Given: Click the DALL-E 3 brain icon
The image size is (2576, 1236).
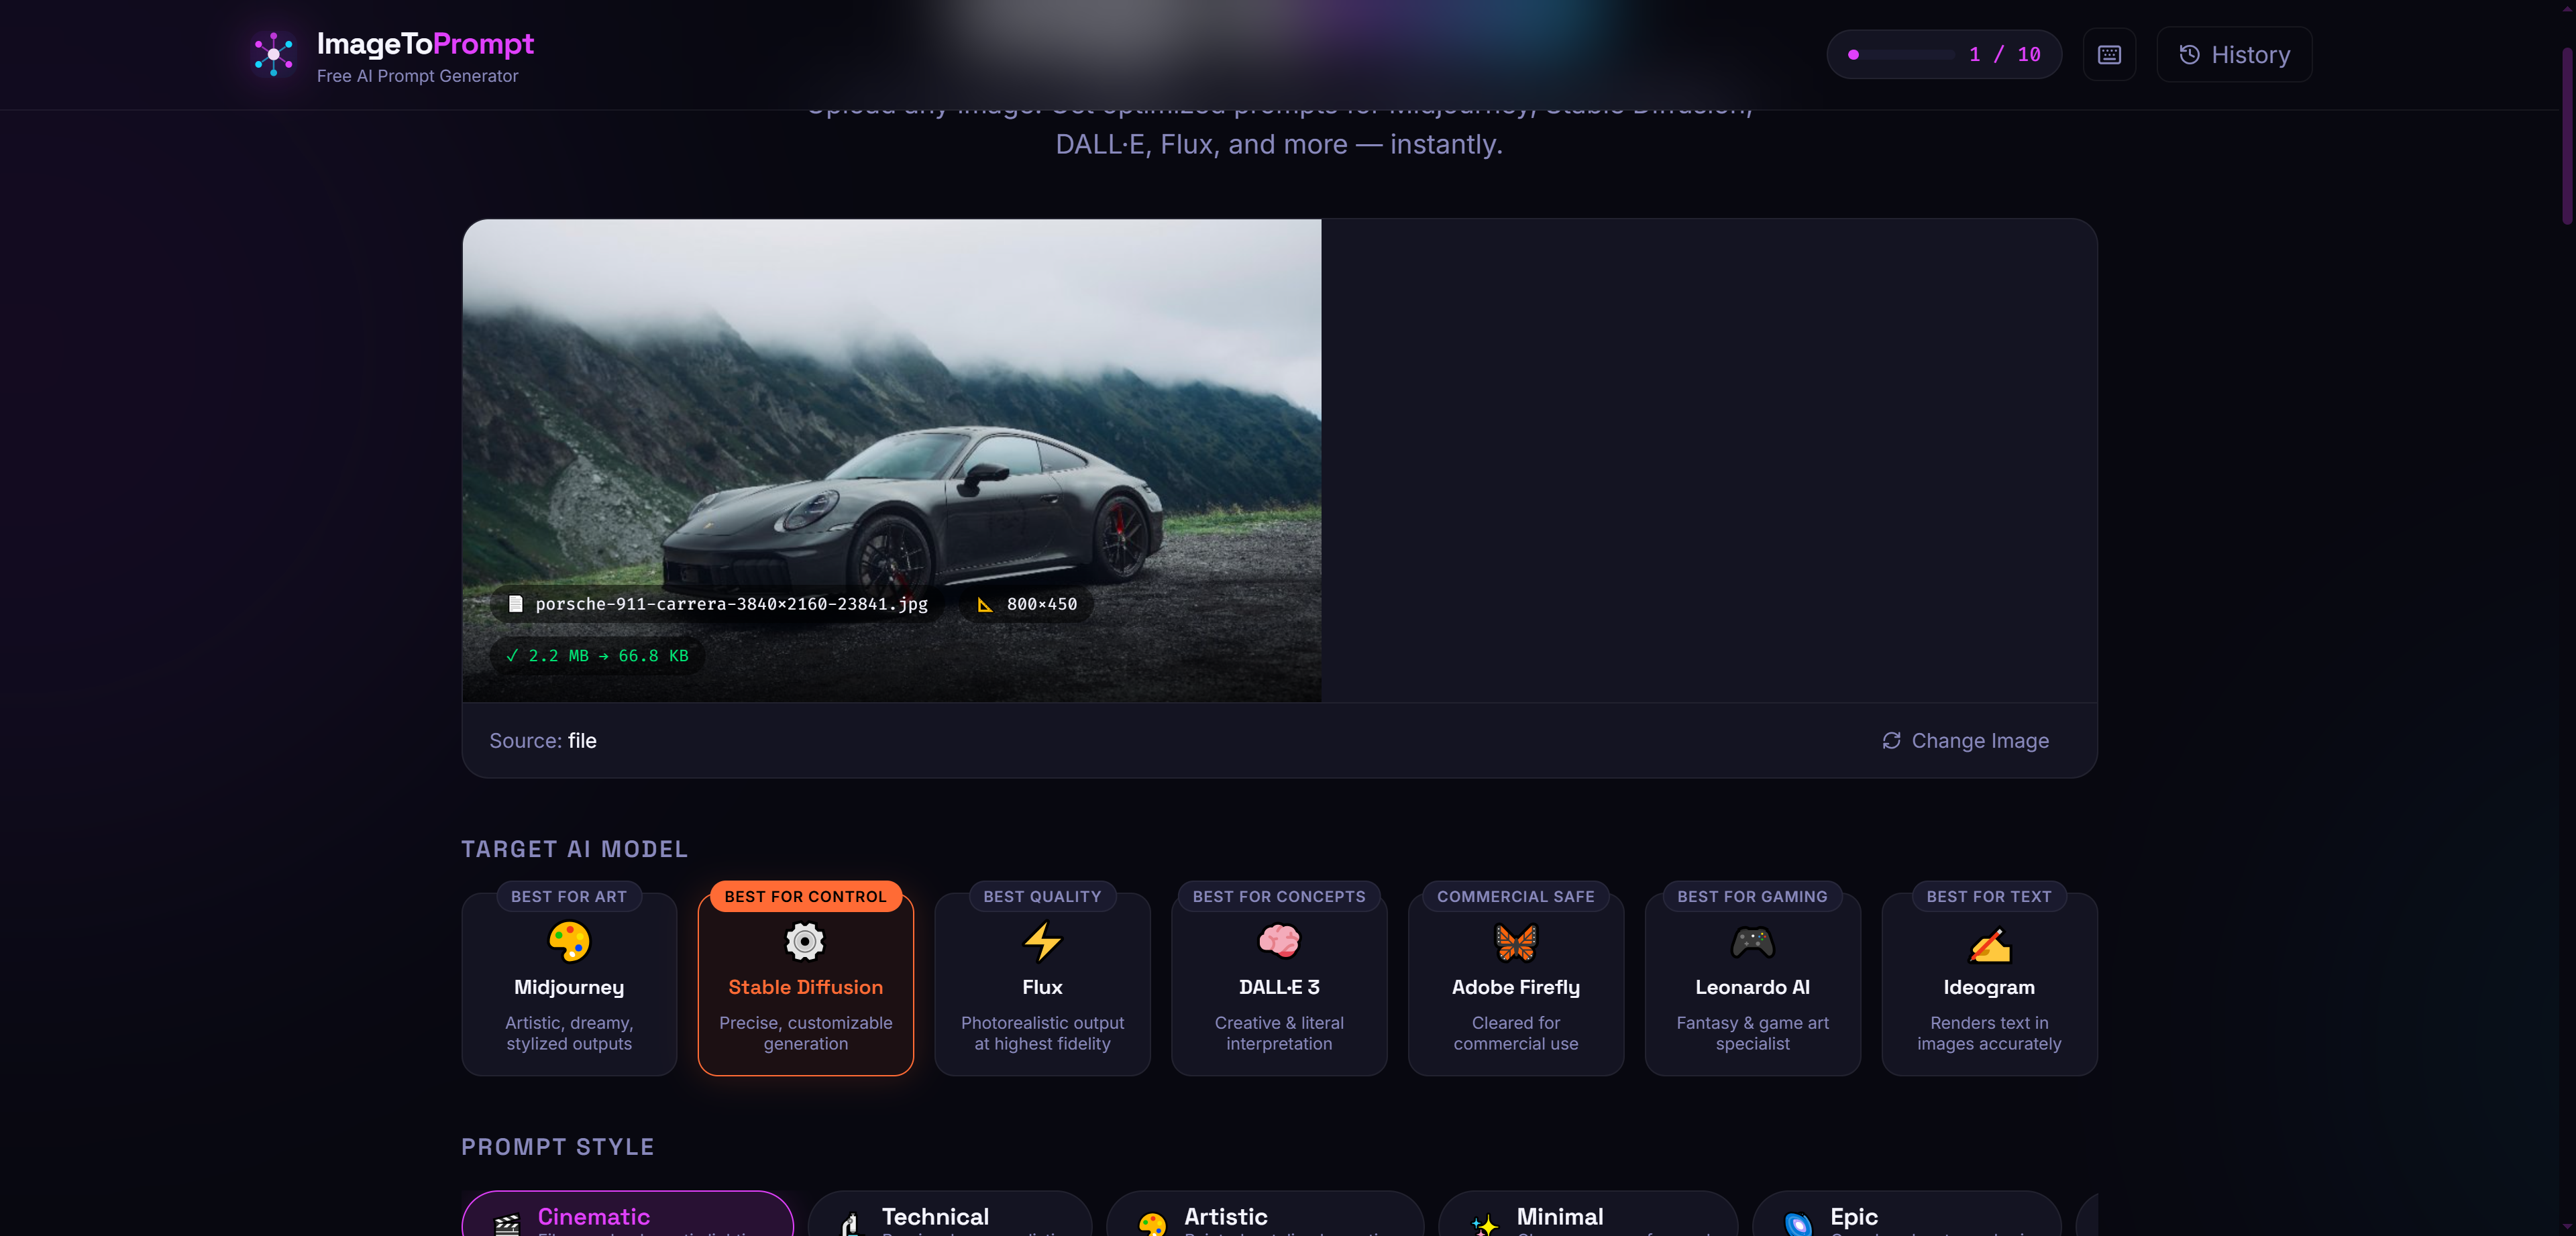Looking at the screenshot, I should [1279, 941].
